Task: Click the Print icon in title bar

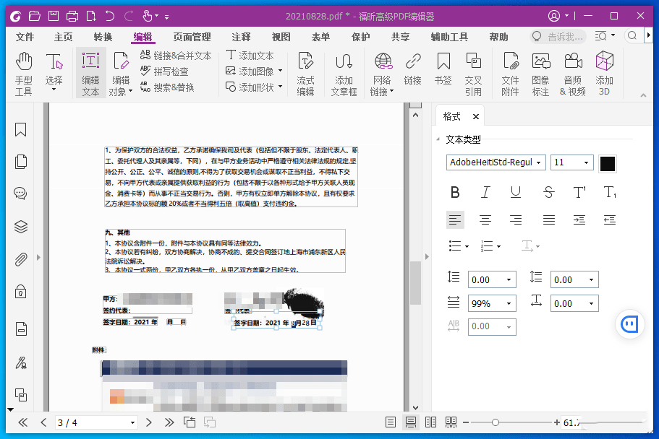Action: [x=72, y=17]
